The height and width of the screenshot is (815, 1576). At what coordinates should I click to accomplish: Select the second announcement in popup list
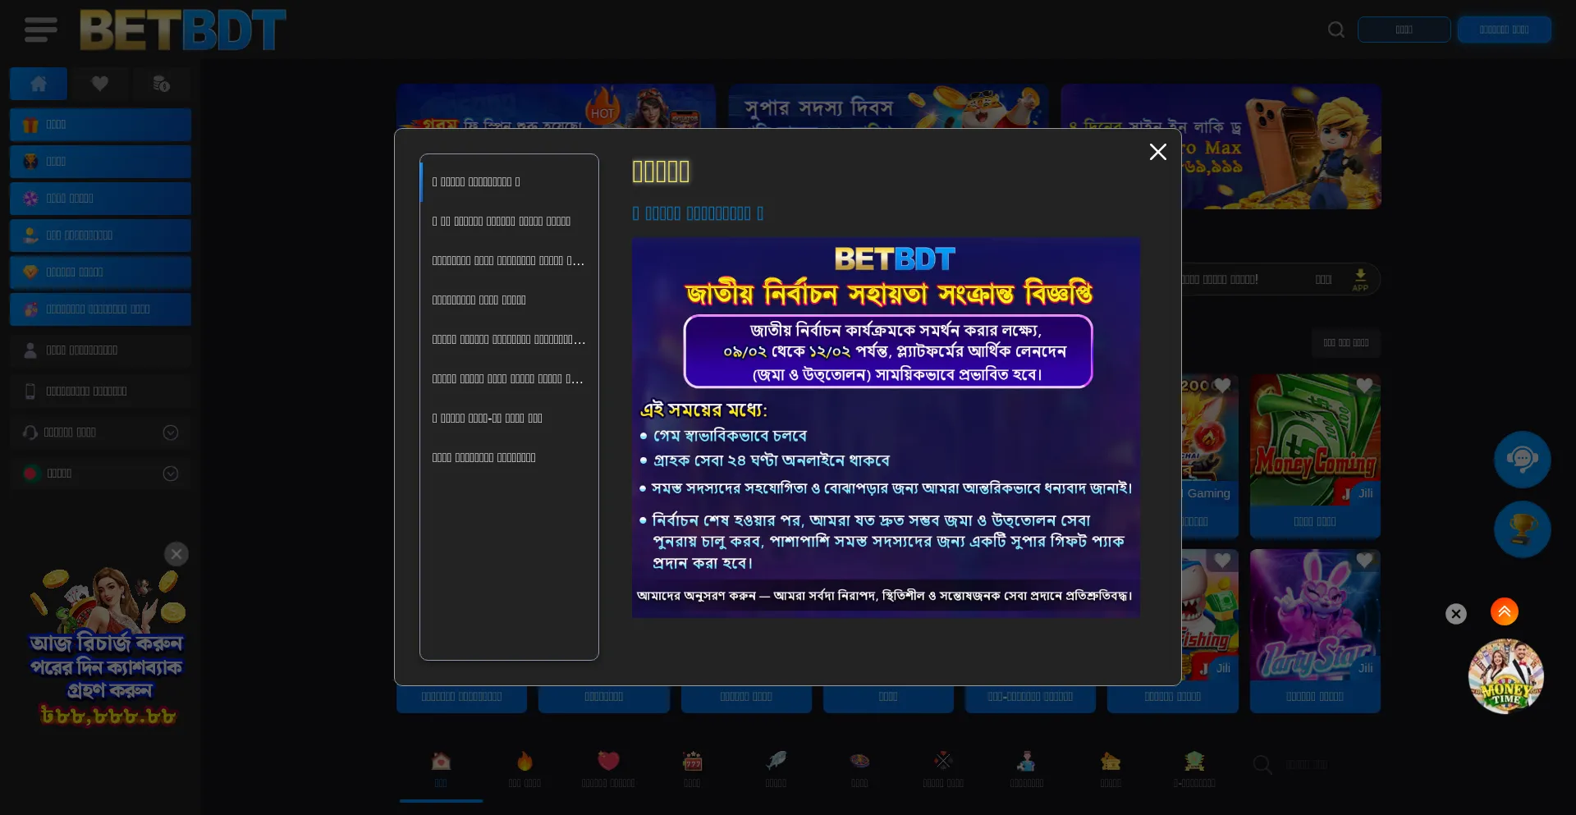point(509,222)
